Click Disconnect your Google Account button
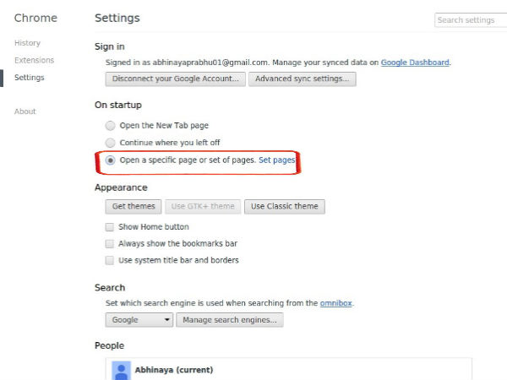Image resolution: width=507 pixels, height=380 pixels. click(x=175, y=79)
